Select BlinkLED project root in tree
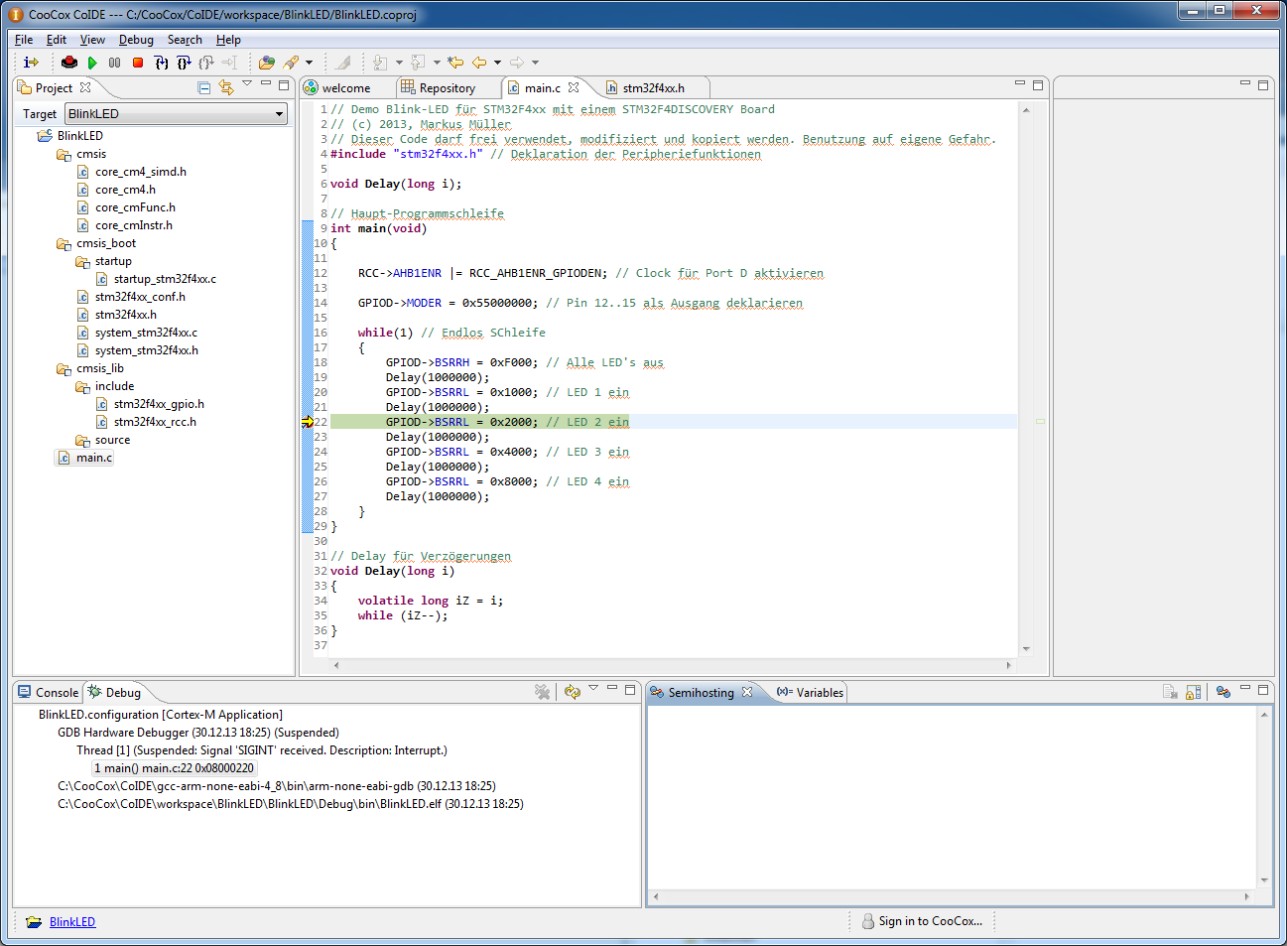 (79, 136)
